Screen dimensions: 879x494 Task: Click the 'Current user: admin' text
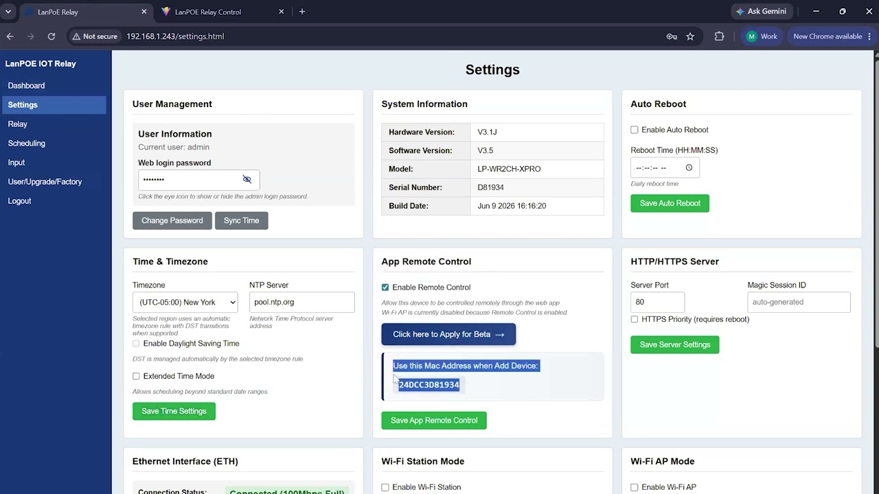tap(174, 147)
